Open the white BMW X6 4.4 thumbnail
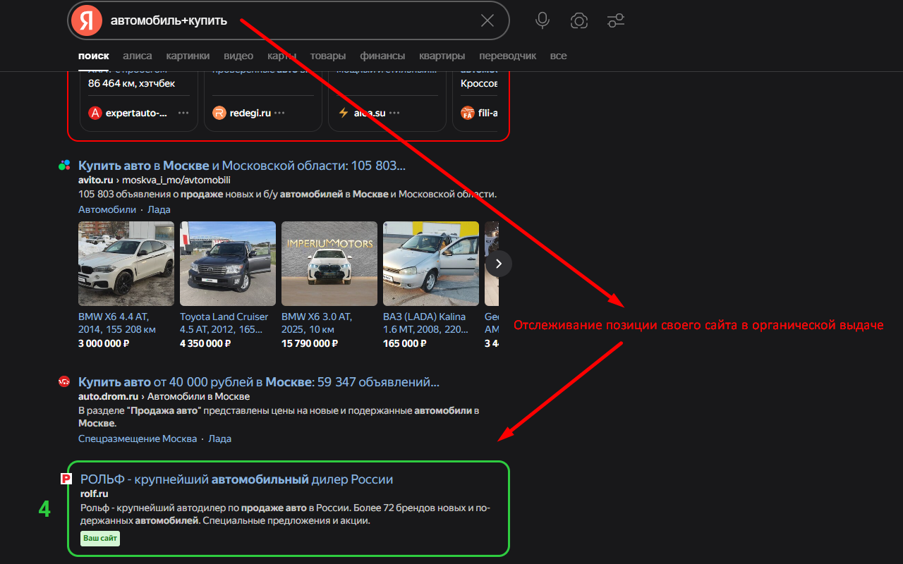The height and width of the screenshot is (564, 903). pos(126,264)
